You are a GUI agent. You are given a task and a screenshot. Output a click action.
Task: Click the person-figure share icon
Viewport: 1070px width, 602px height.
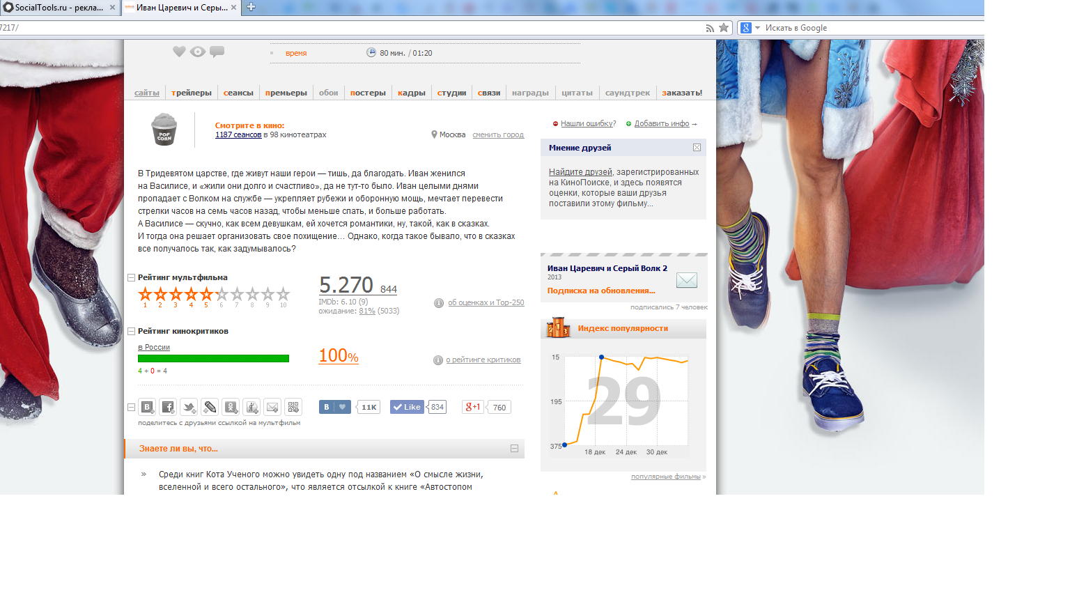251,407
